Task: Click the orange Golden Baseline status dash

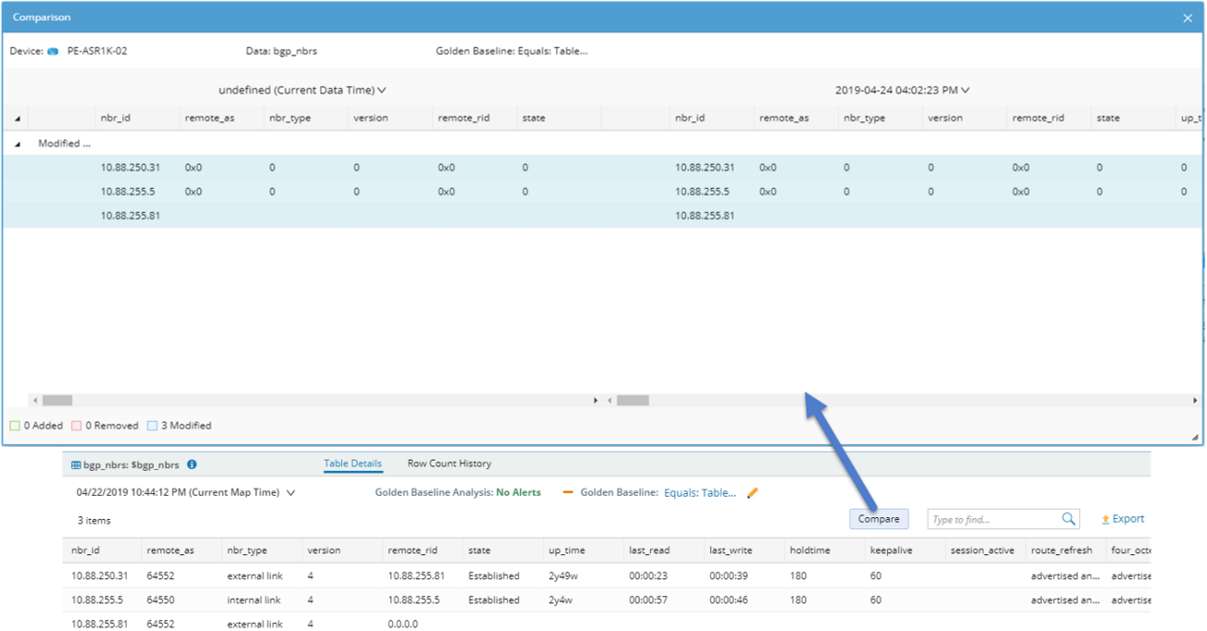Action: 568,491
